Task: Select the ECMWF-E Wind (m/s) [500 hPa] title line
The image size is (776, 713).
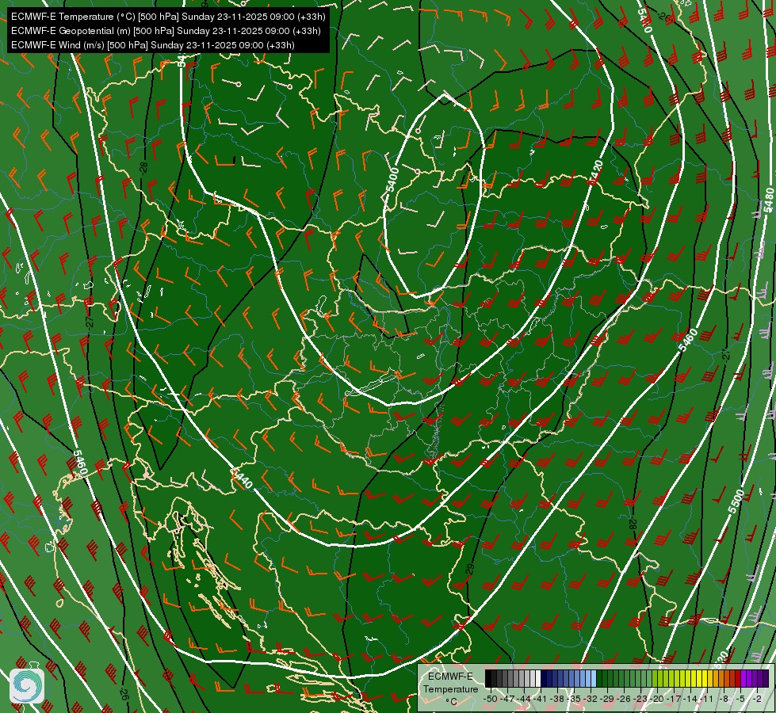Action: (x=153, y=45)
